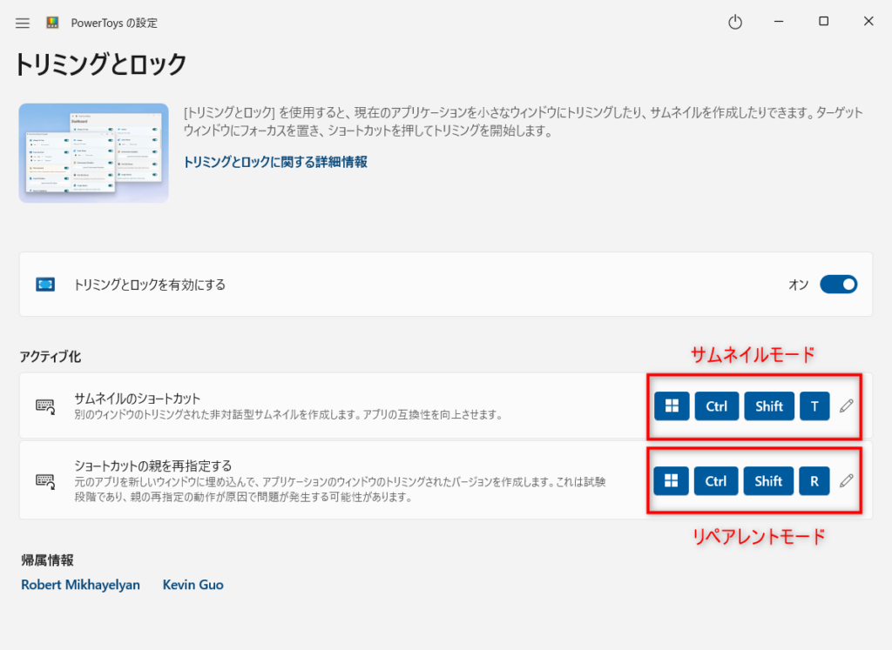Click the Crop And Lock preview image
This screenshot has height=650, width=892.
[x=94, y=153]
